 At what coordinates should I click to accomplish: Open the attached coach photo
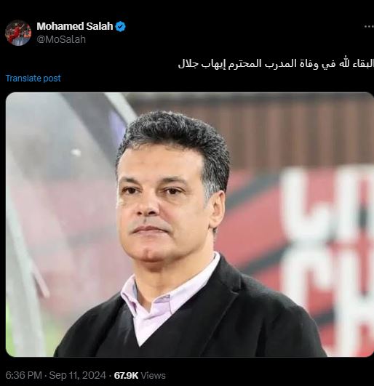190,225
